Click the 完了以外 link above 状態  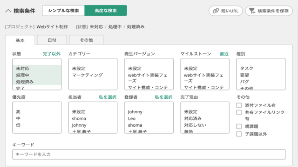point(52,54)
